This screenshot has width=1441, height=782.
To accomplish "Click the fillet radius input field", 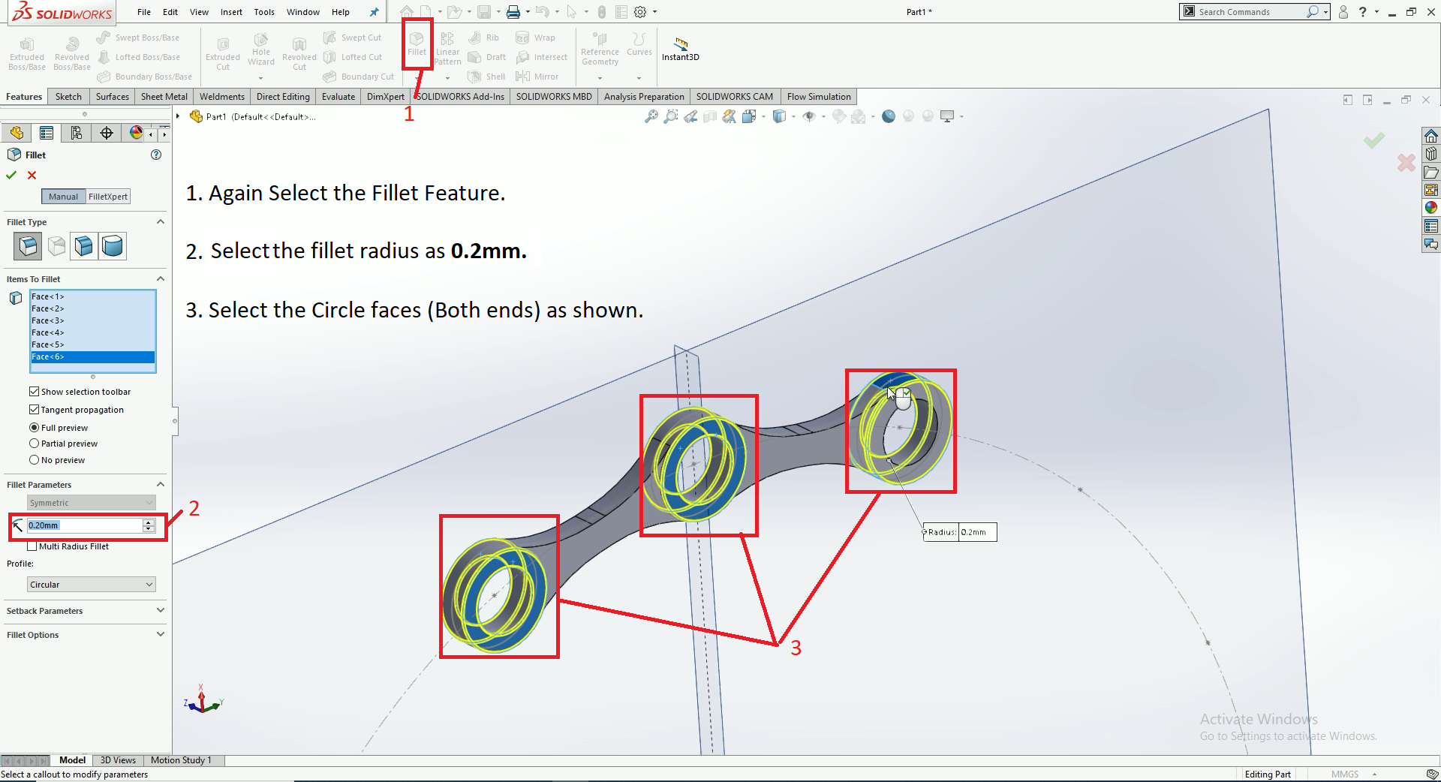I will [85, 525].
